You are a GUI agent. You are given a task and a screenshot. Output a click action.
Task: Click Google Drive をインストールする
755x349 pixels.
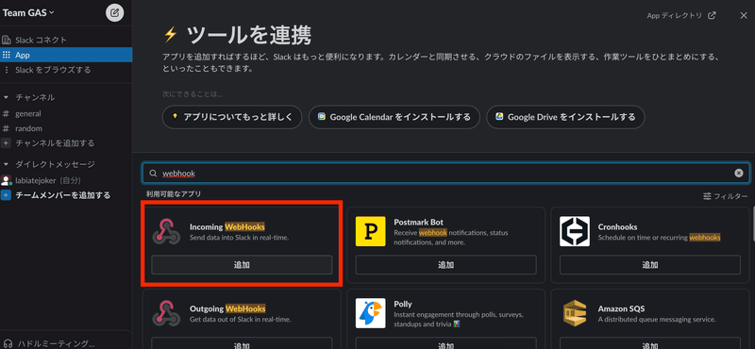coord(565,117)
